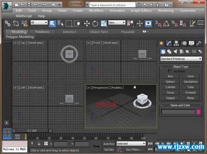
Task: Activate the Select and Uniform Scale tool
Action: click(103, 24)
